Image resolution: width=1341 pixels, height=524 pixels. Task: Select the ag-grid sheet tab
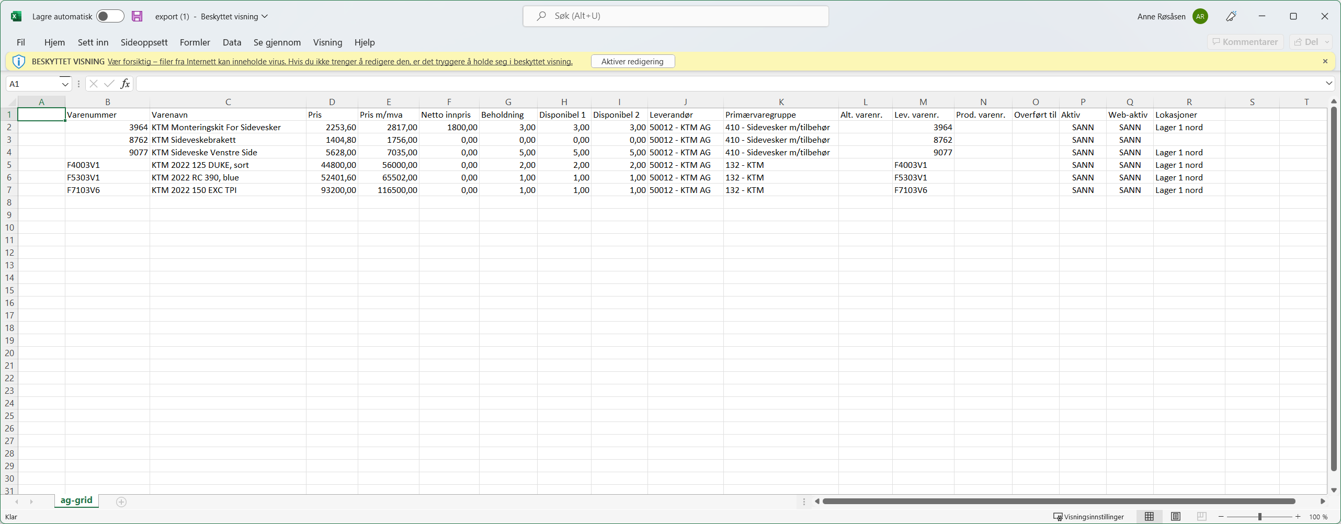[x=76, y=500]
